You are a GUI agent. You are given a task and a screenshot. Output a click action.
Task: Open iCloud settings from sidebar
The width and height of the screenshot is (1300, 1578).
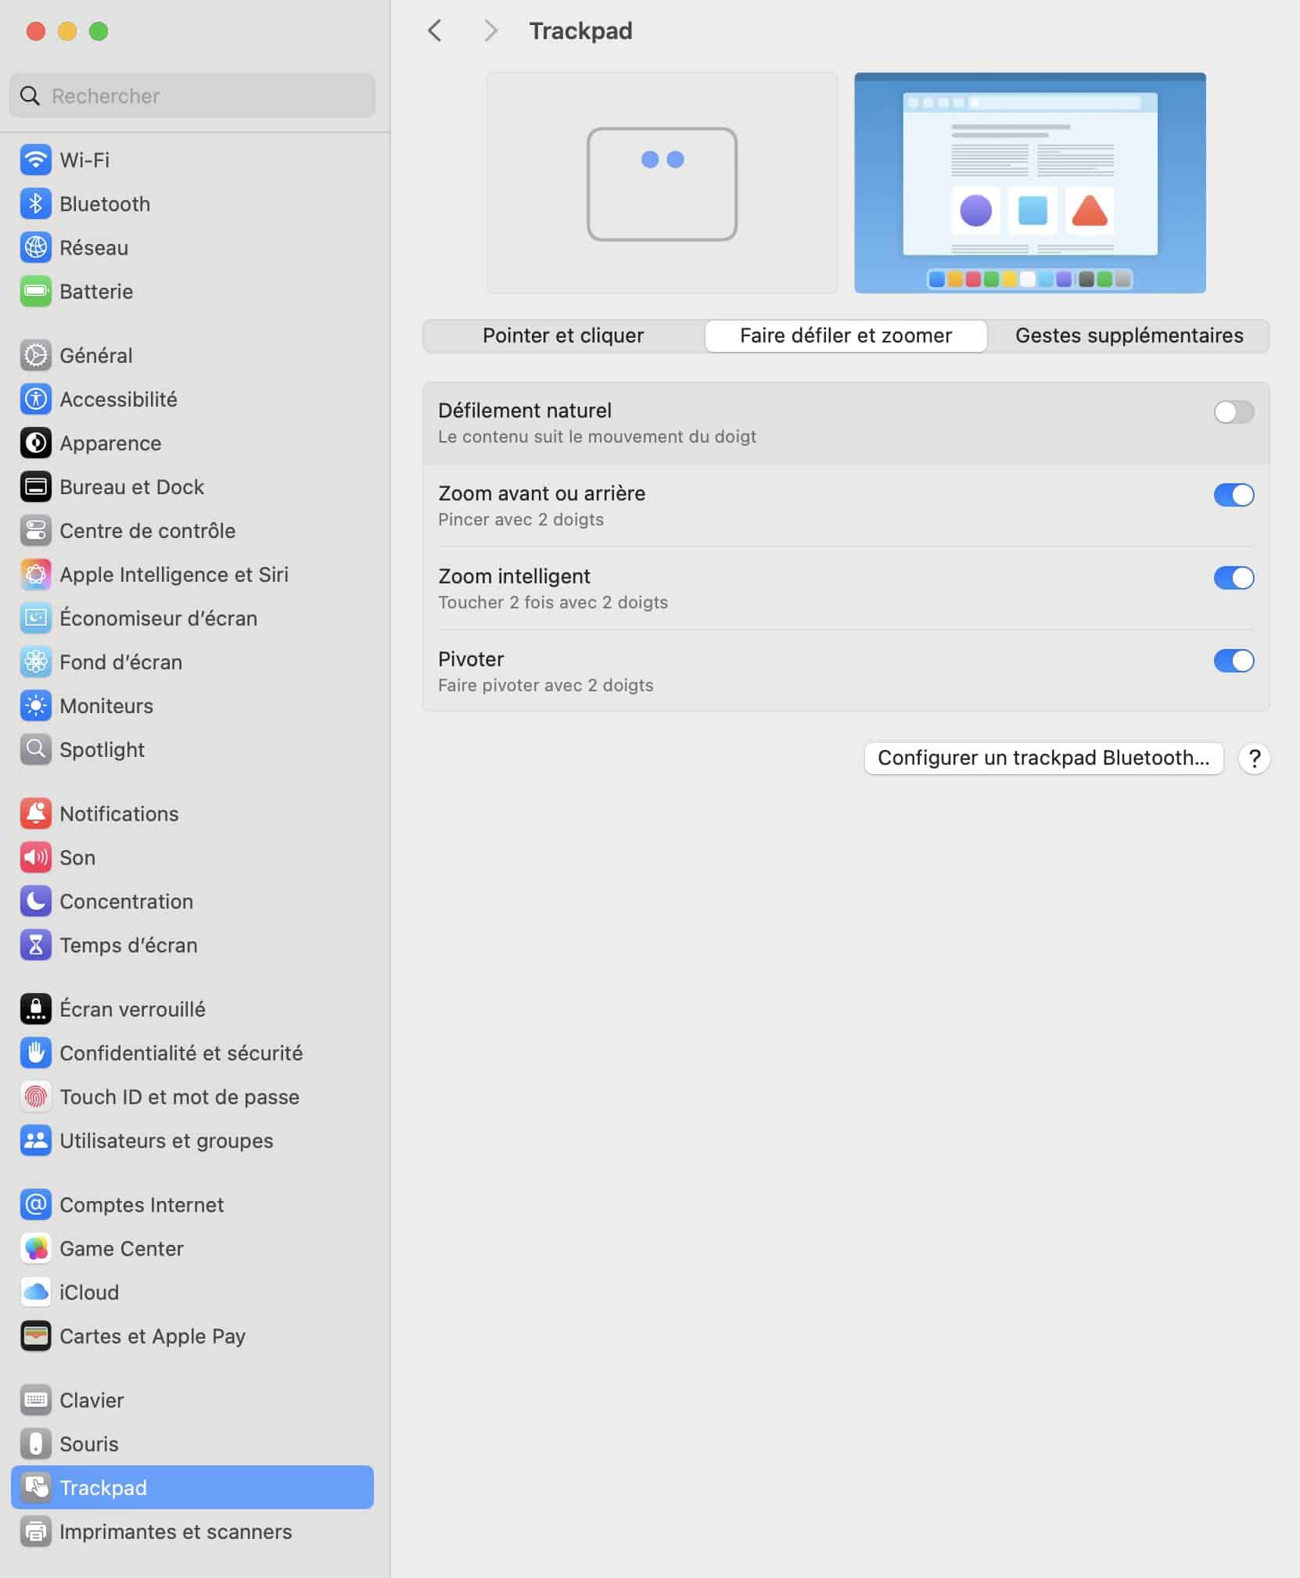(x=89, y=1292)
